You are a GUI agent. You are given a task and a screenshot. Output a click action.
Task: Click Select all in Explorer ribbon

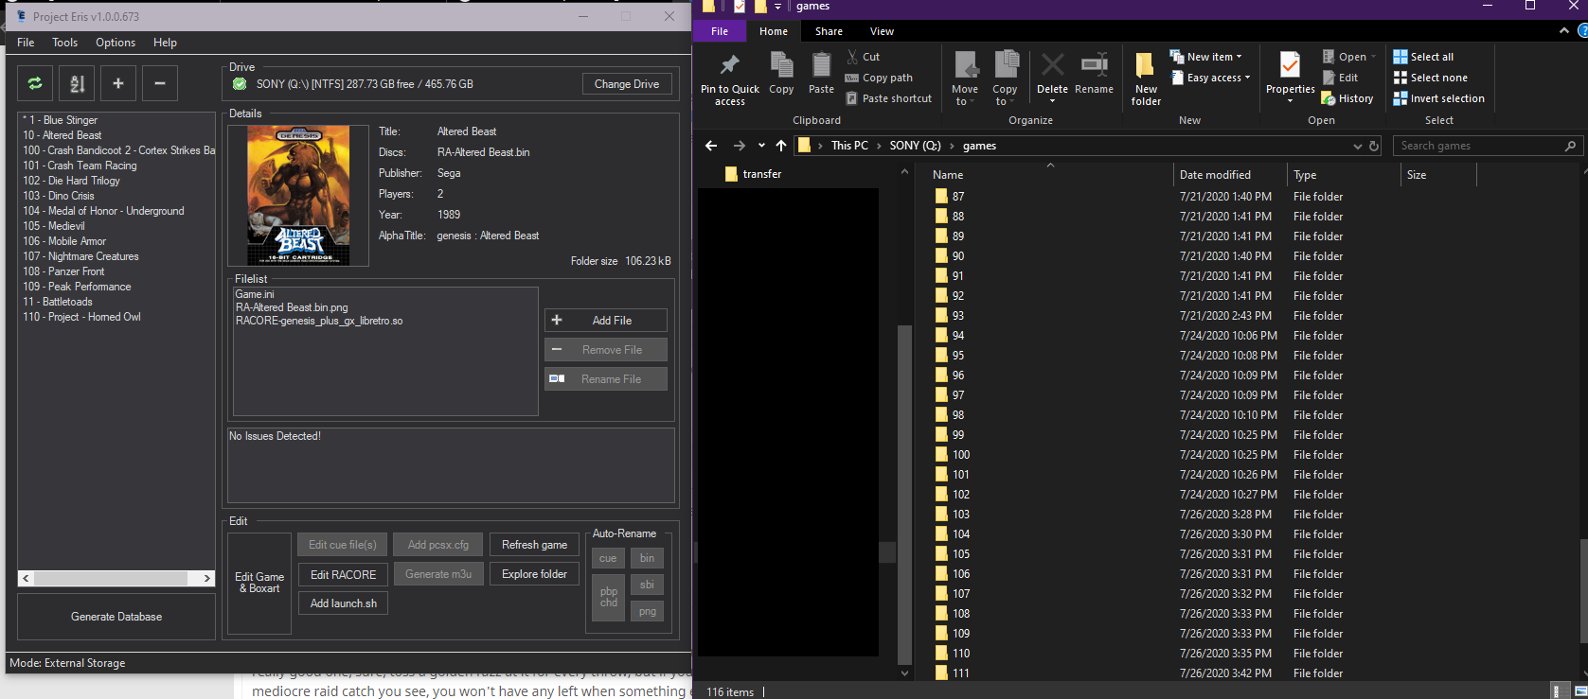click(x=1422, y=57)
